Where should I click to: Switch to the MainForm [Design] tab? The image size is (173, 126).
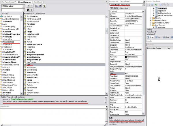point(8,2)
